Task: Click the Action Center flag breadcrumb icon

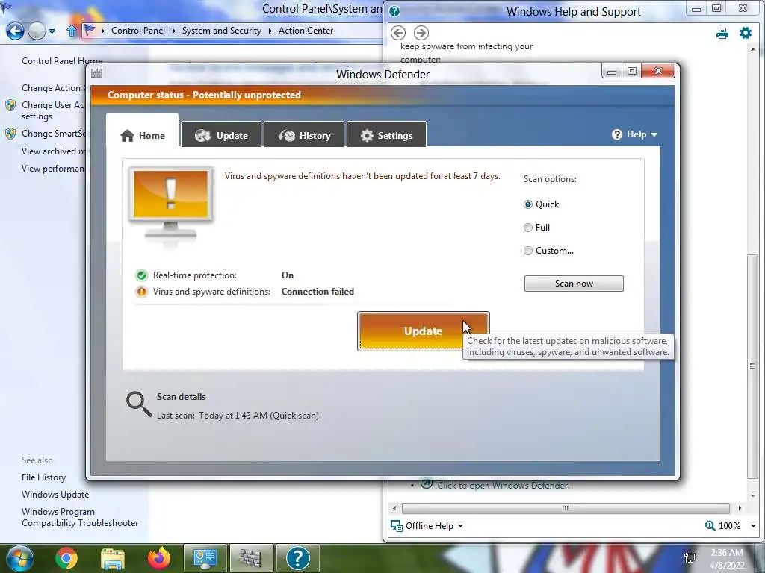Action: coord(90,30)
